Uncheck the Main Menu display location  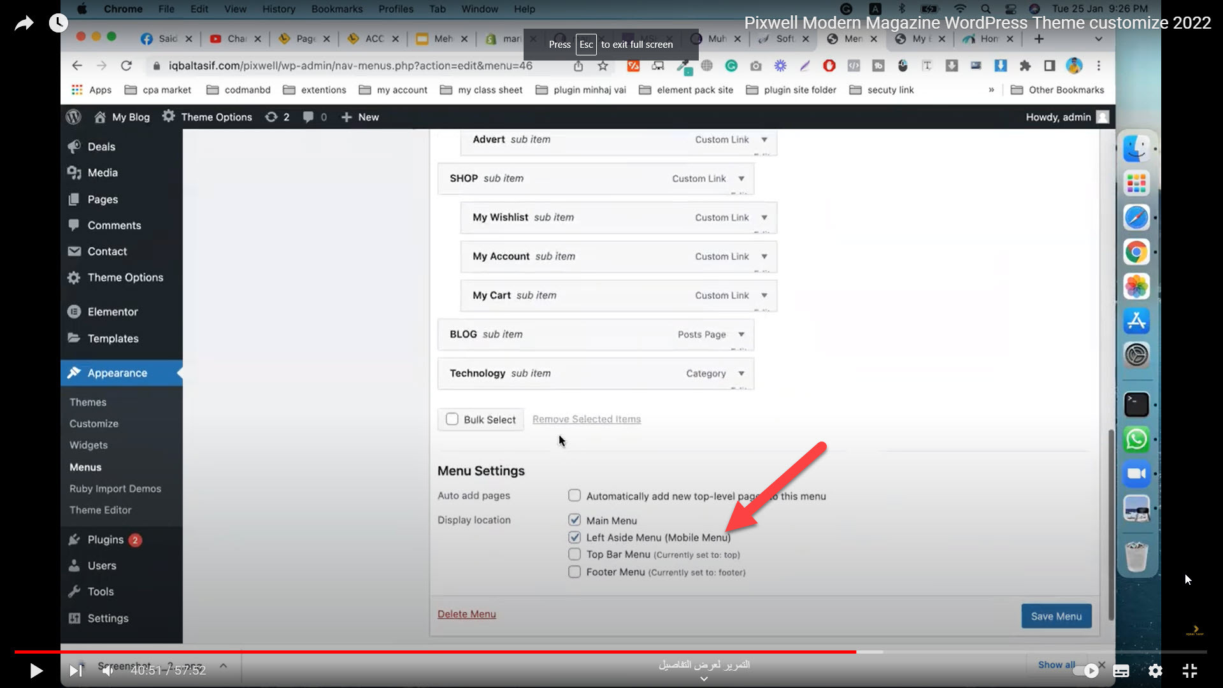tap(575, 520)
